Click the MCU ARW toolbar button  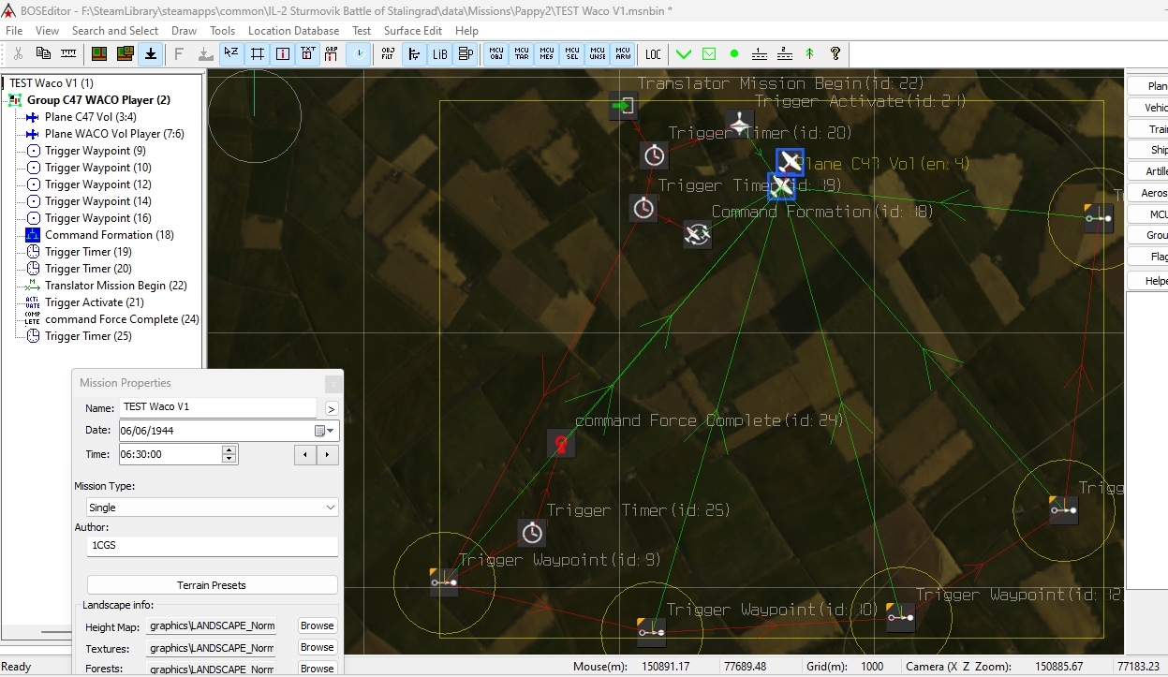[623, 54]
